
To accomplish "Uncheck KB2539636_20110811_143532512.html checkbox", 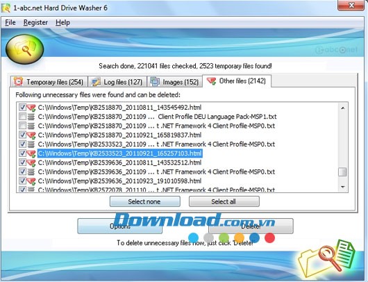I will (22, 163).
